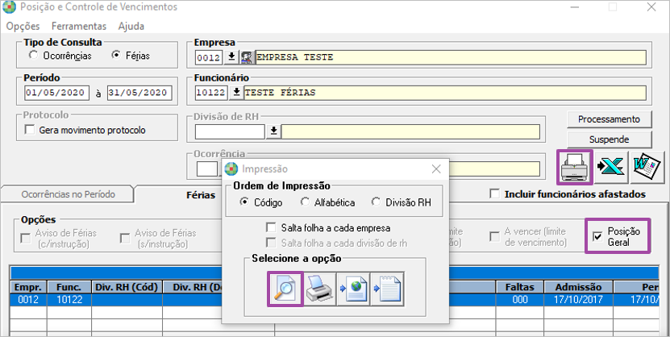Click the Div. RH (Cód) column header
670x337 pixels.
point(127,287)
